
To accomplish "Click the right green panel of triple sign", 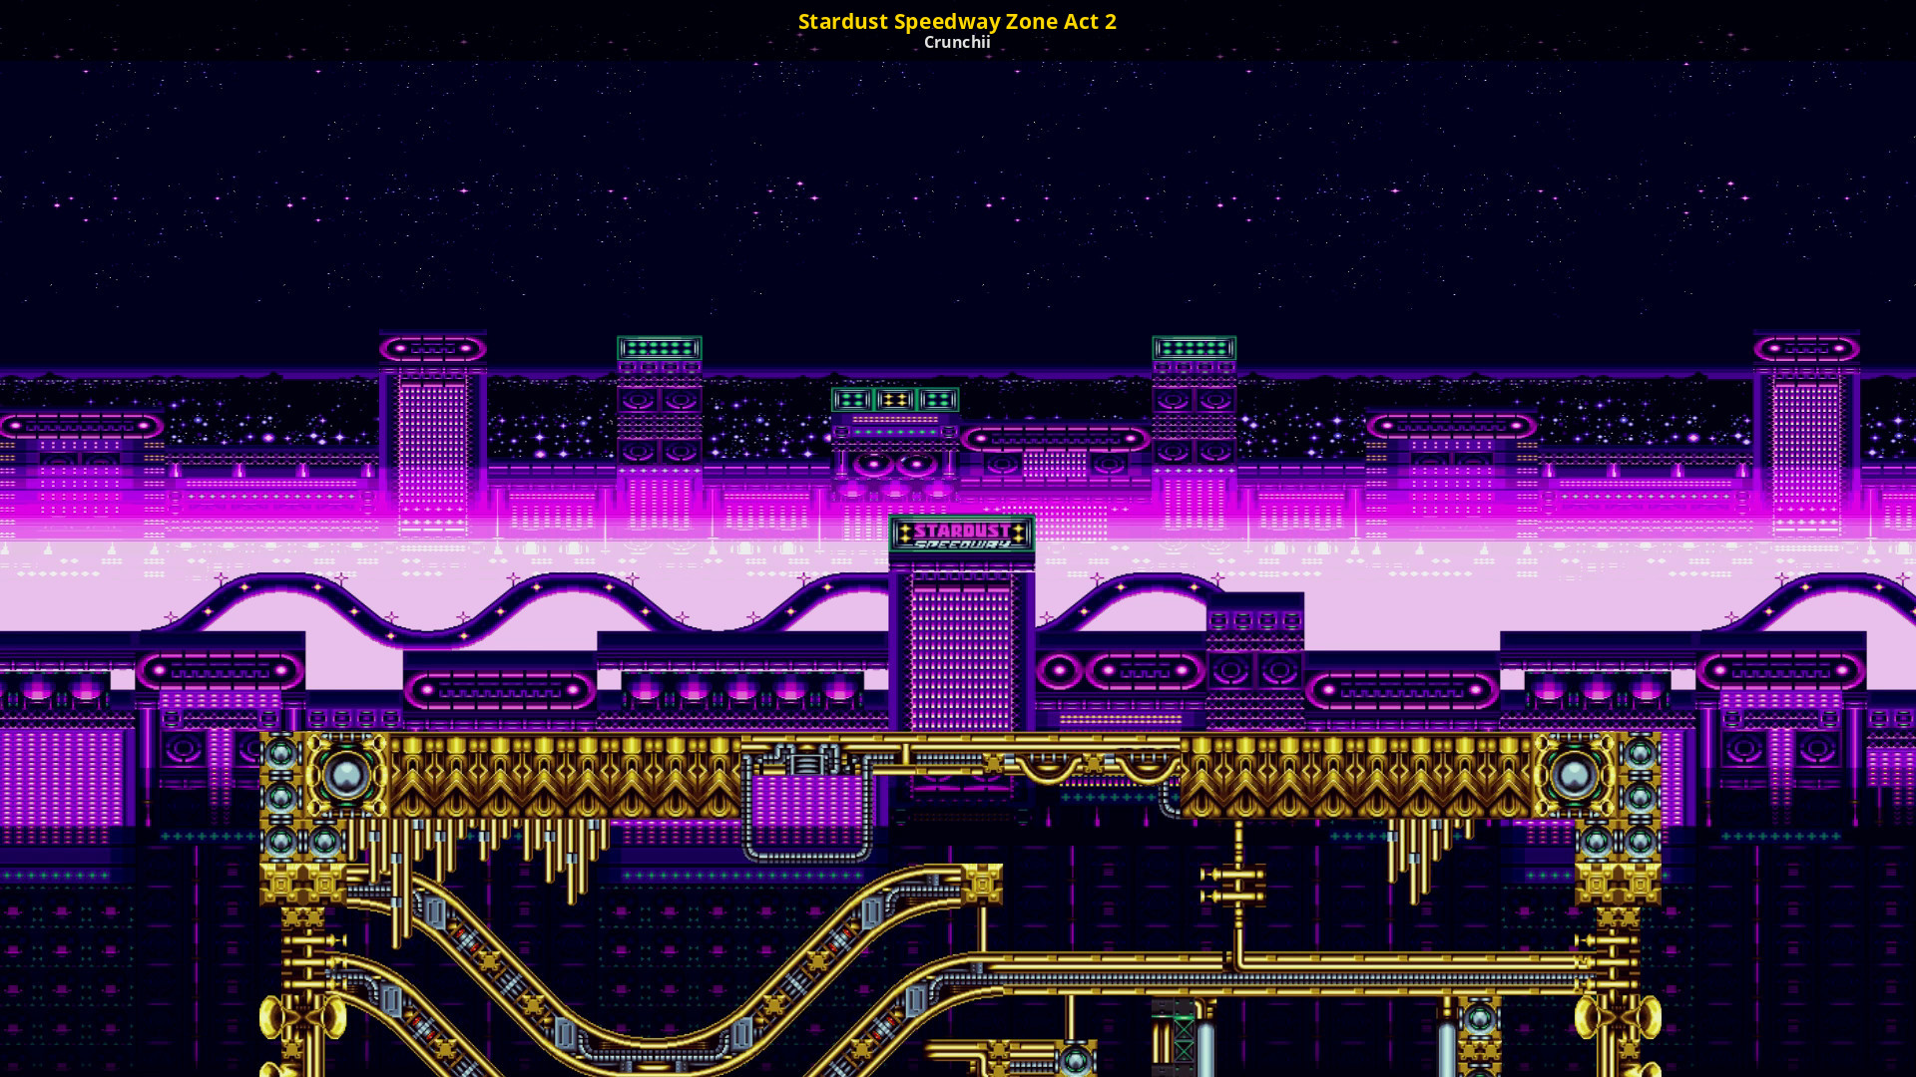I will point(938,400).
